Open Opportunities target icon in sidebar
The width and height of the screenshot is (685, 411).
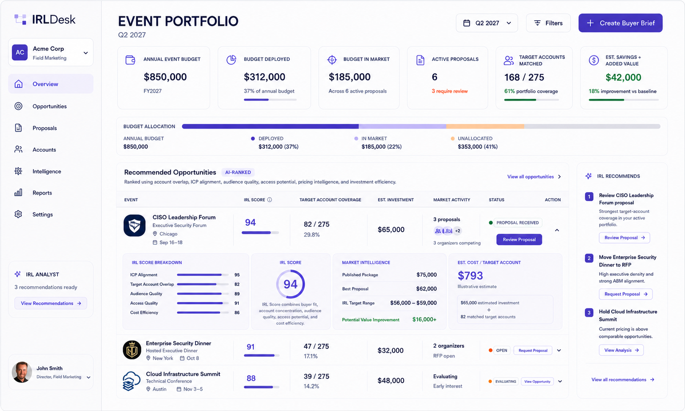pos(19,106)
